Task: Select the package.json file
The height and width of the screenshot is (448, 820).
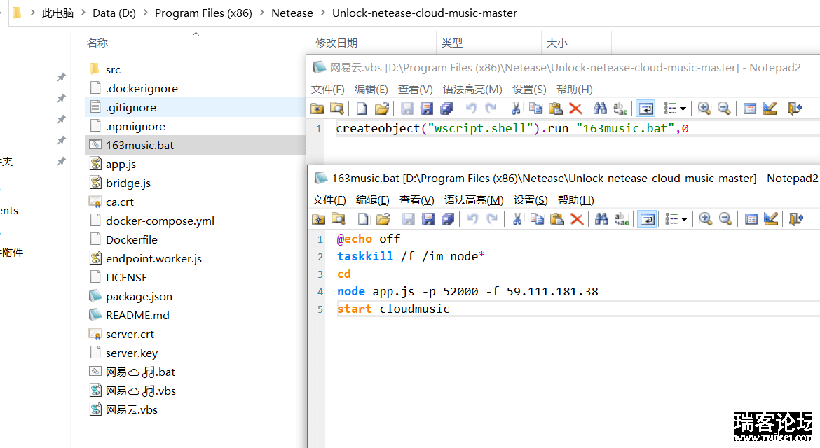Action: click(x=139, y=296)
